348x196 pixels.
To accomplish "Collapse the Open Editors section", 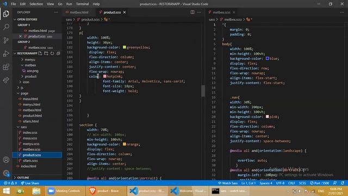I will coord(27,20).
